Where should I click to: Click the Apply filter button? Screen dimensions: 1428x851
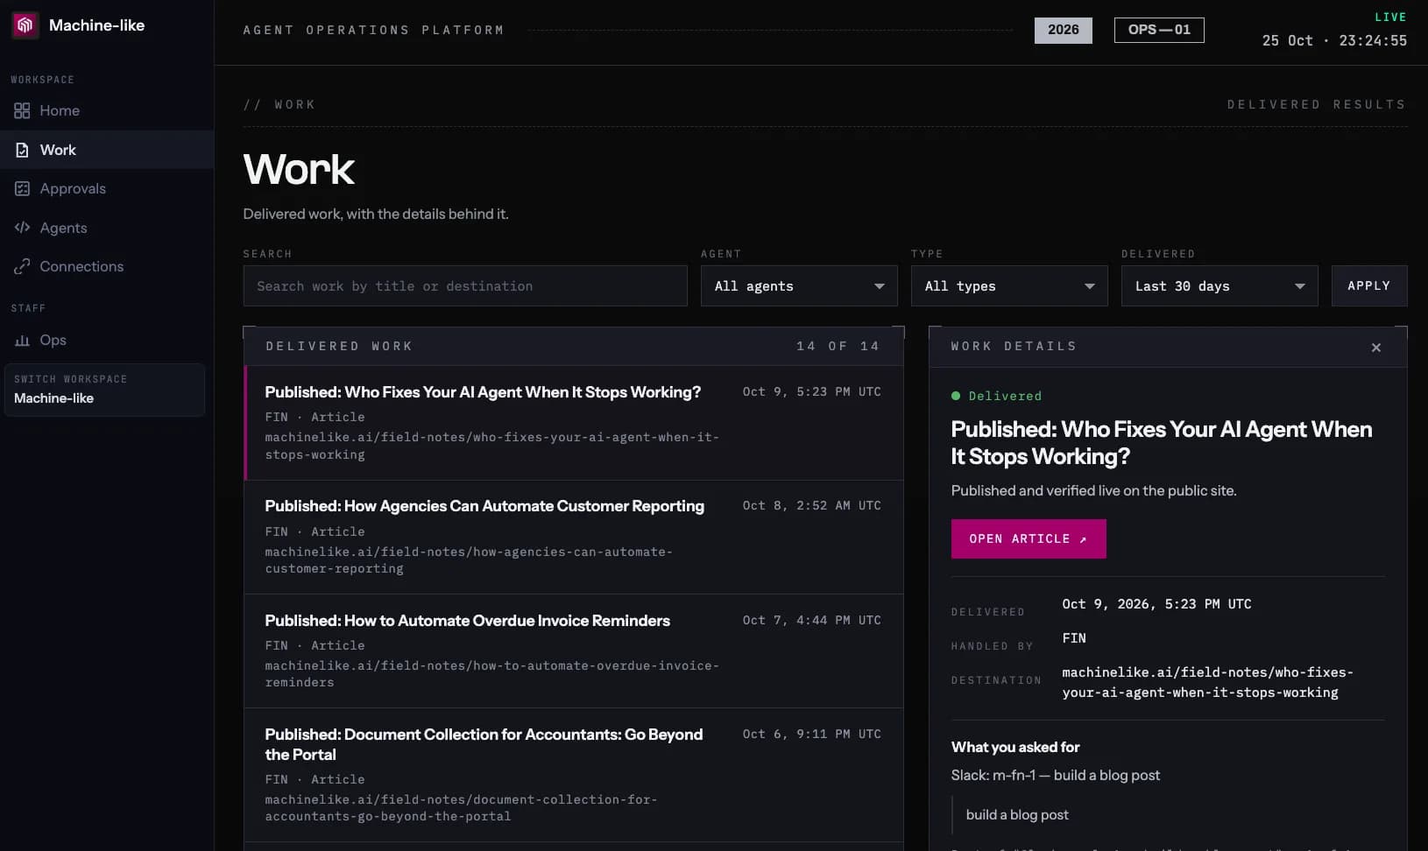click(x=1369, y=286)
